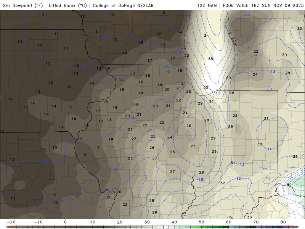Click the "2m Dewpoint (°F)" title text
This screenshot has height=229, width=305.
point(23,5)
